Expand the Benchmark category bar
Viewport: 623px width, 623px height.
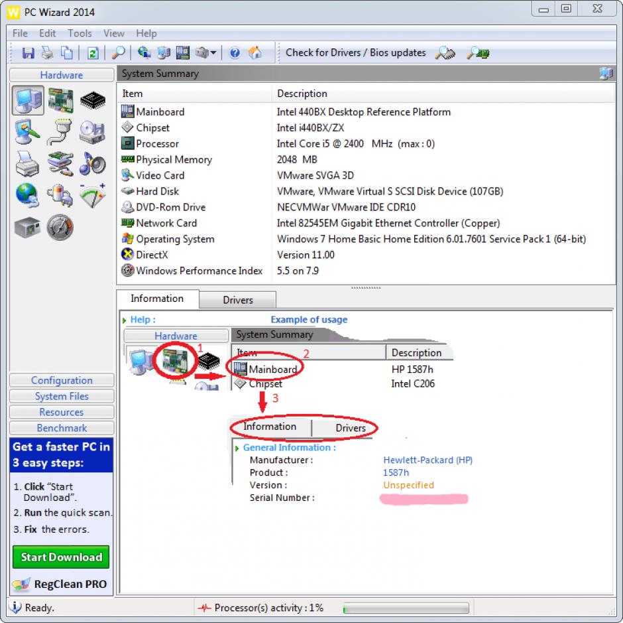click(62, 428)
